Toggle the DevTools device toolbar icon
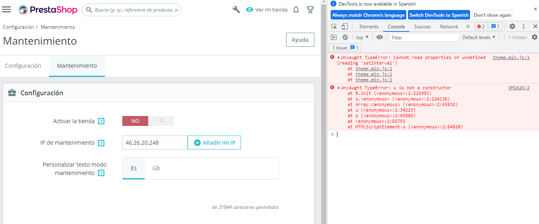 point(345,27)
